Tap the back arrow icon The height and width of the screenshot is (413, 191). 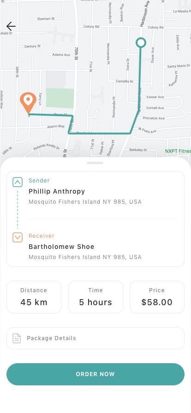click(11, 26)
